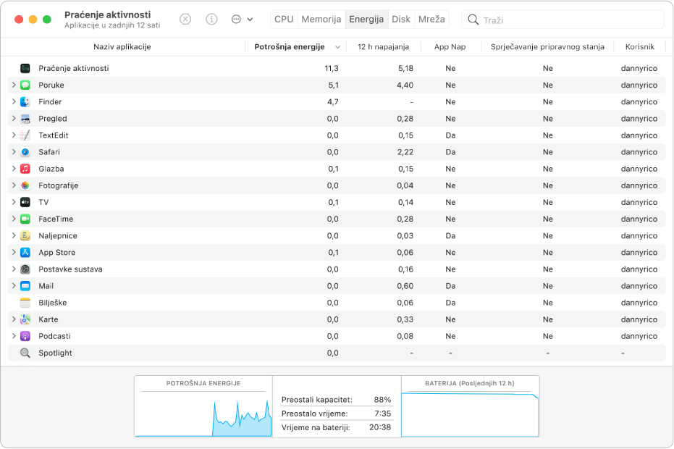Click the stop process (X) toolbar icon

(x=185, y=20)
